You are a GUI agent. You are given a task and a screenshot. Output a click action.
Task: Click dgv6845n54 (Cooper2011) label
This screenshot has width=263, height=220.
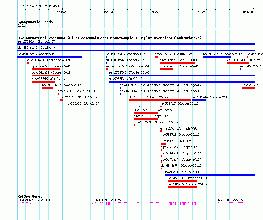[181, 159]
